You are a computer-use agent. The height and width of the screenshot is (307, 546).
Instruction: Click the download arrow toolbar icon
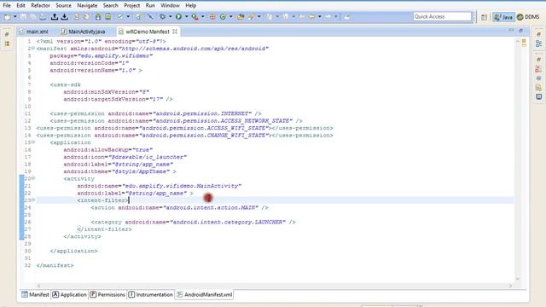coord(65,17)
